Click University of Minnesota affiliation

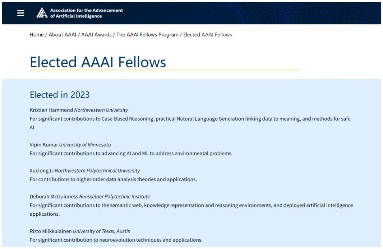tap(85, 145)
